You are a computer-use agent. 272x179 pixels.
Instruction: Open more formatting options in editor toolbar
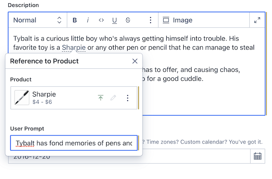tap(150, 20)
